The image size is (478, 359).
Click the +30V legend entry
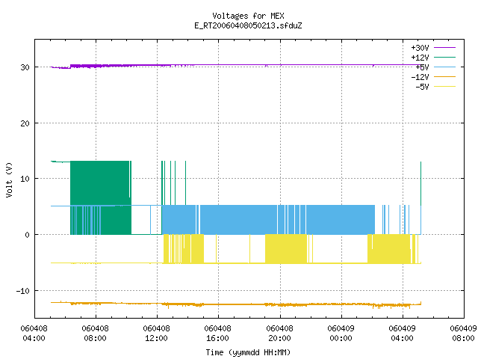[x=433, y=48]
